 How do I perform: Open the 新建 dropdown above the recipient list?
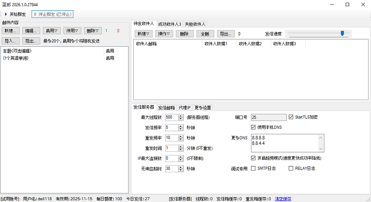(x=144, y=34)
